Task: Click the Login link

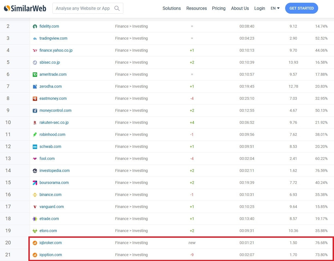Action: [x=260, y=8]
